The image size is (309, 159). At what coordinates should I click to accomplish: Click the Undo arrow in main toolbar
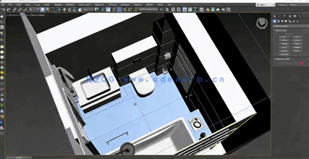4,9
